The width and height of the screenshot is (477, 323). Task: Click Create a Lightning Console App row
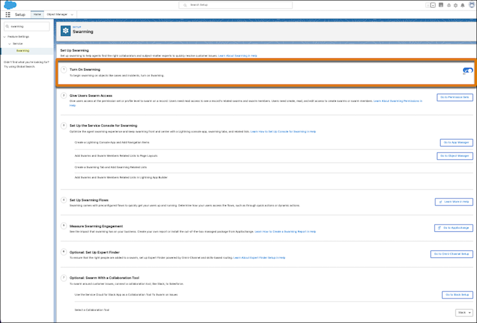[x=112, y=142]
